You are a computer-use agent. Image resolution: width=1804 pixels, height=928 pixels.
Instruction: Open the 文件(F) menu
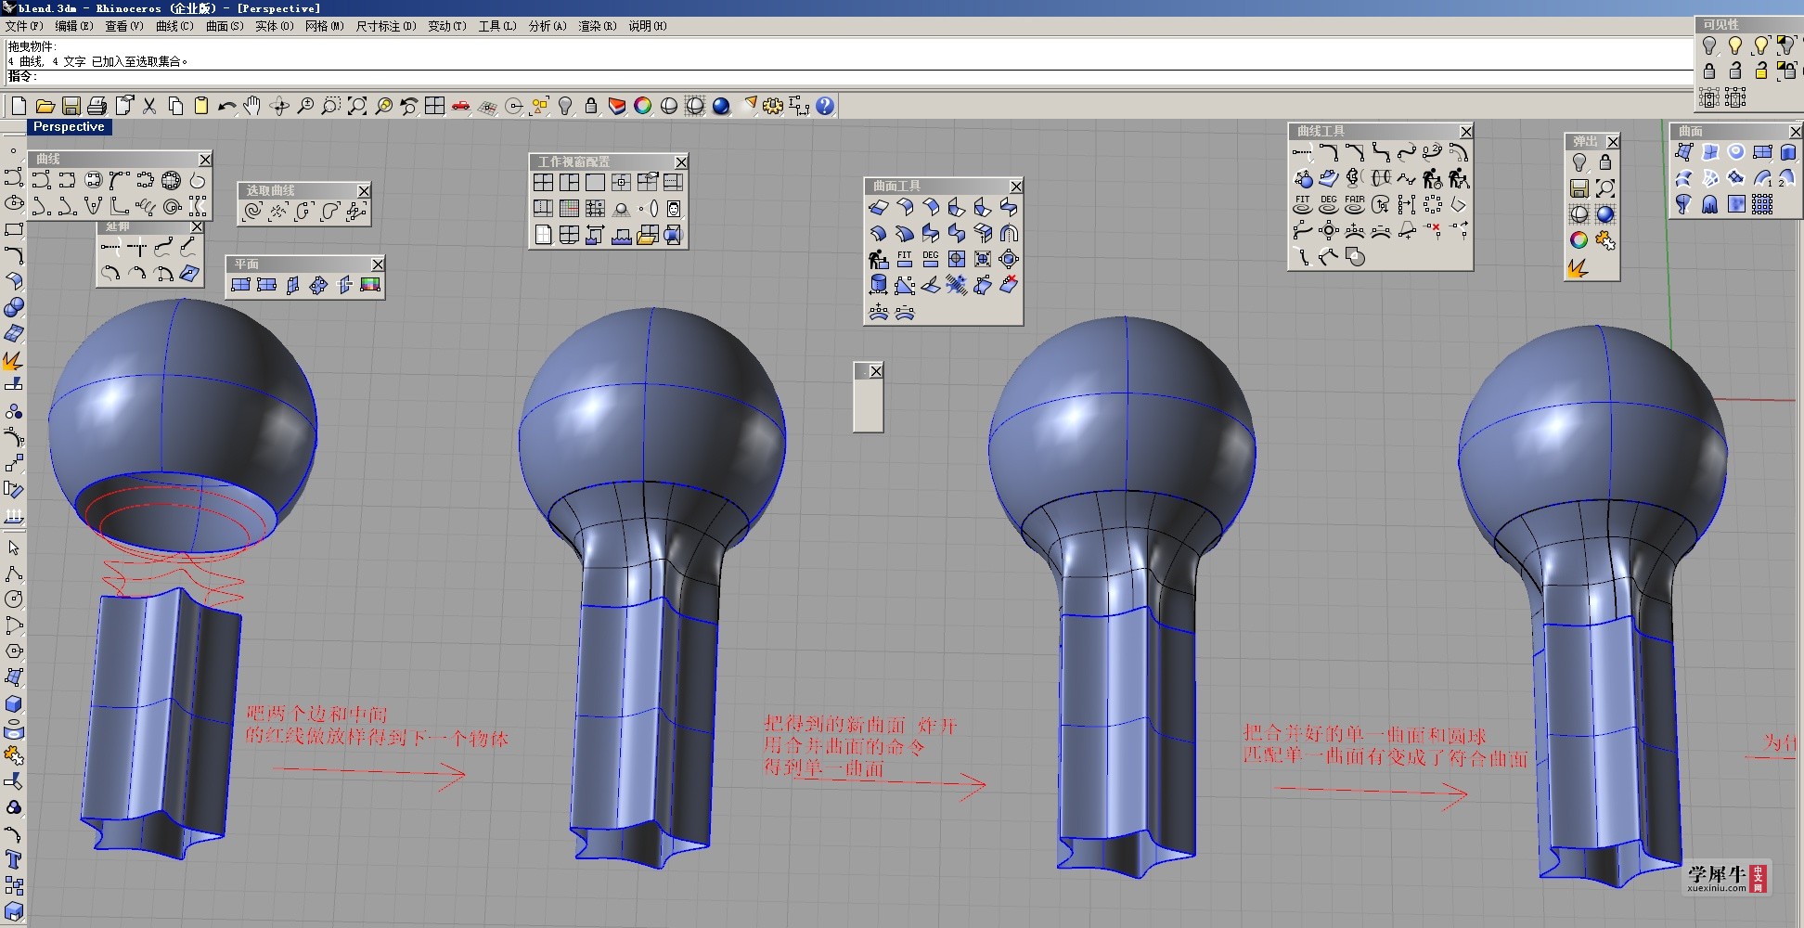(x=24, y=26)
